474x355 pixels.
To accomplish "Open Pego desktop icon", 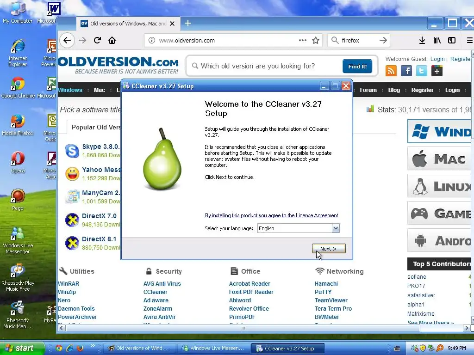I will pyautogui.click(x=18, y=200).
